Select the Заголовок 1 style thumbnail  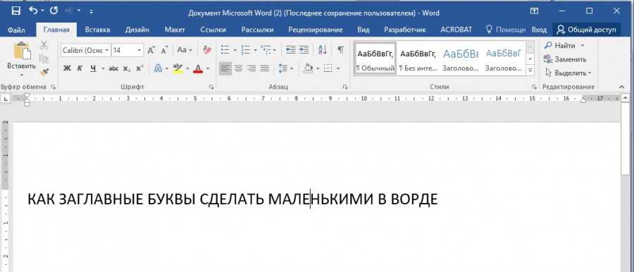click(461, 58)
